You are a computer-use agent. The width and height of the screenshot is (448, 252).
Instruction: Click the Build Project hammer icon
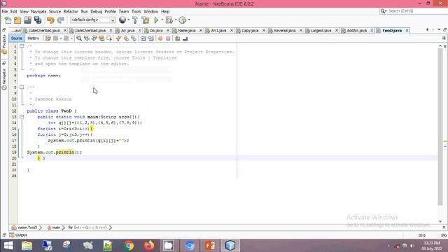tap(135, 20)
